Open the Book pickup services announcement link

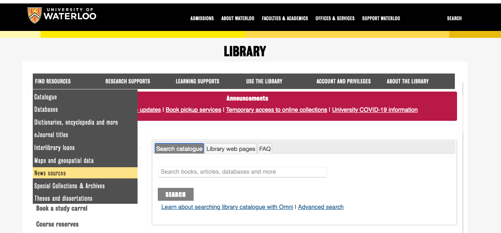(x=193, y=110)
